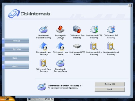Click the Install button
Screen dimensions: 135x101
(x=110, y=89)
